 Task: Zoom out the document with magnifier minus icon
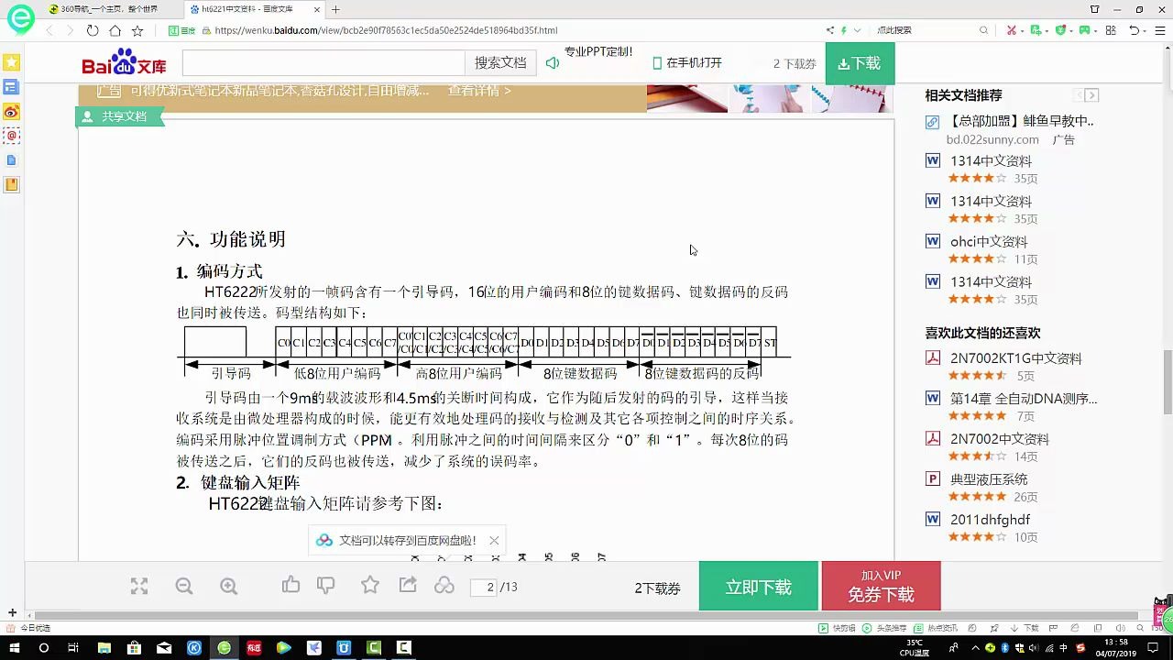coord(183,587)
